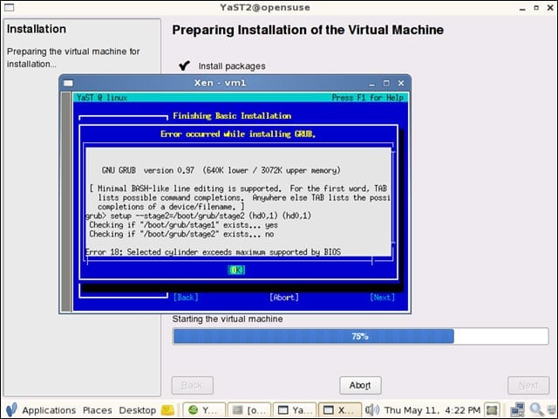This screenshot has height=419, width=558.
Task: Click the 'Error 18: Selected cylinder' message line
Action: pos(213,252)
